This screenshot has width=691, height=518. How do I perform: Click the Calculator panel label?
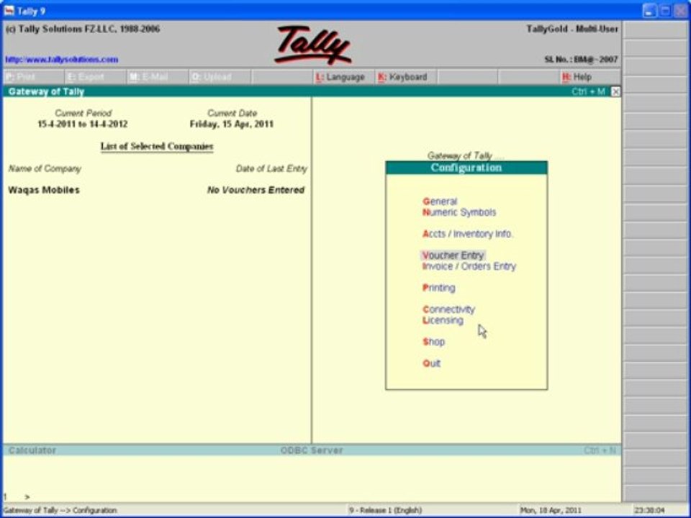[32, 450]
